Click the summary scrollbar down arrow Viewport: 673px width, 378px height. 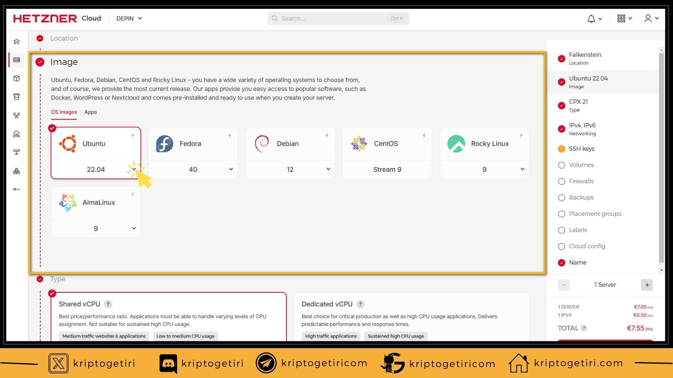click(x=661, y=270)
